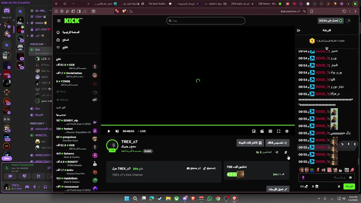361x203 pixels.
Task: Open emoji picker in chat box
Action: tap(351, 178)
